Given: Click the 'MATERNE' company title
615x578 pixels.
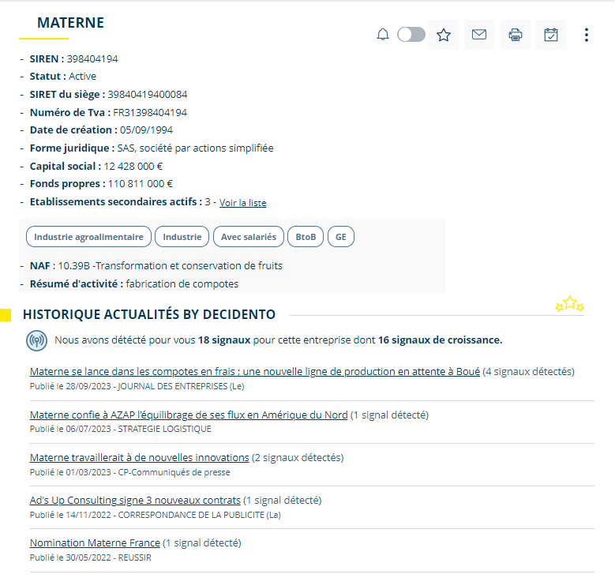Looking at the screenshot, I should tap(70, 23).
